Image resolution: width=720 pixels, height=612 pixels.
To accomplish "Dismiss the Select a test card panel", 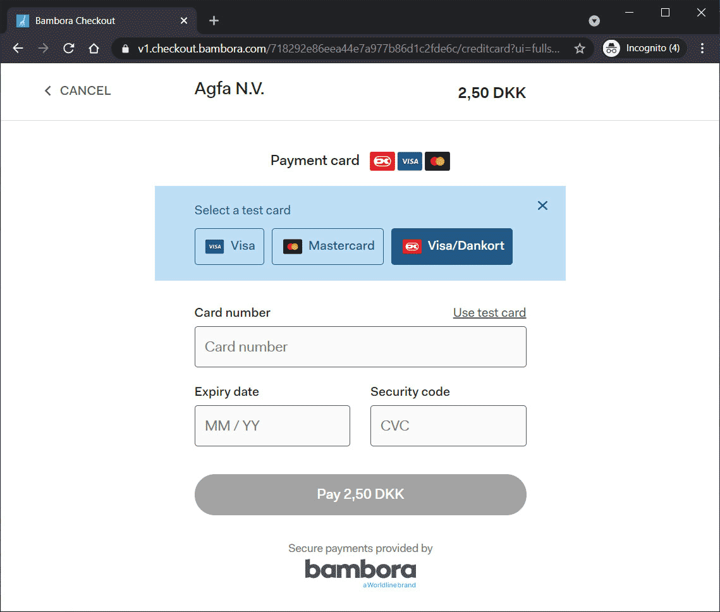I will [x=542, y=205].
